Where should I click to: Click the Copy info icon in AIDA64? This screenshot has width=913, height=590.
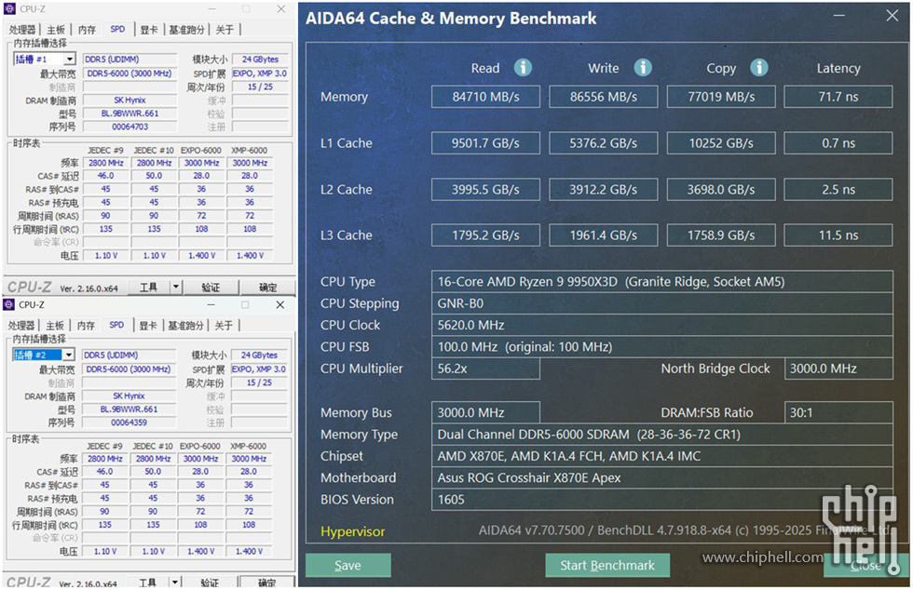click(758, 68)
